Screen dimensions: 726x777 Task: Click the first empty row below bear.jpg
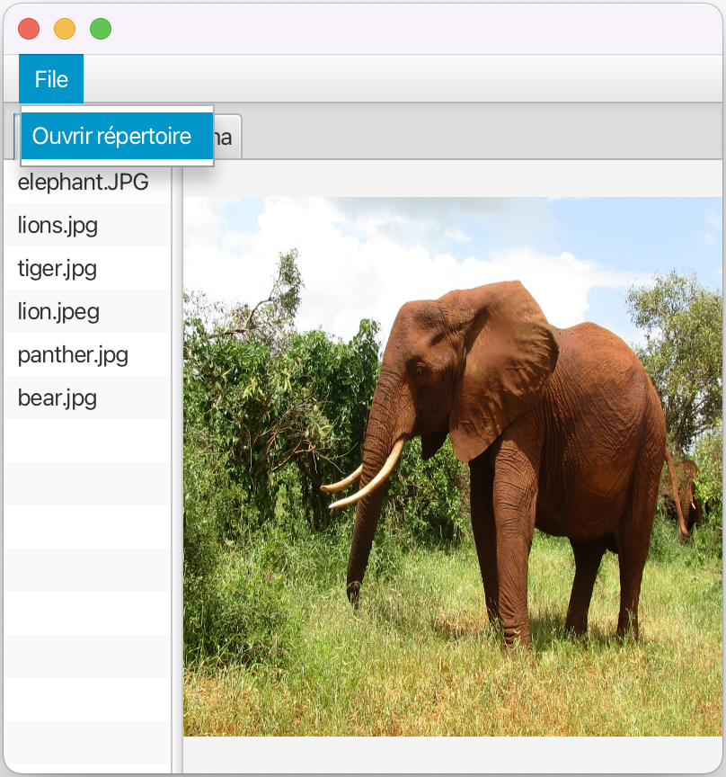tap(86, 441)
